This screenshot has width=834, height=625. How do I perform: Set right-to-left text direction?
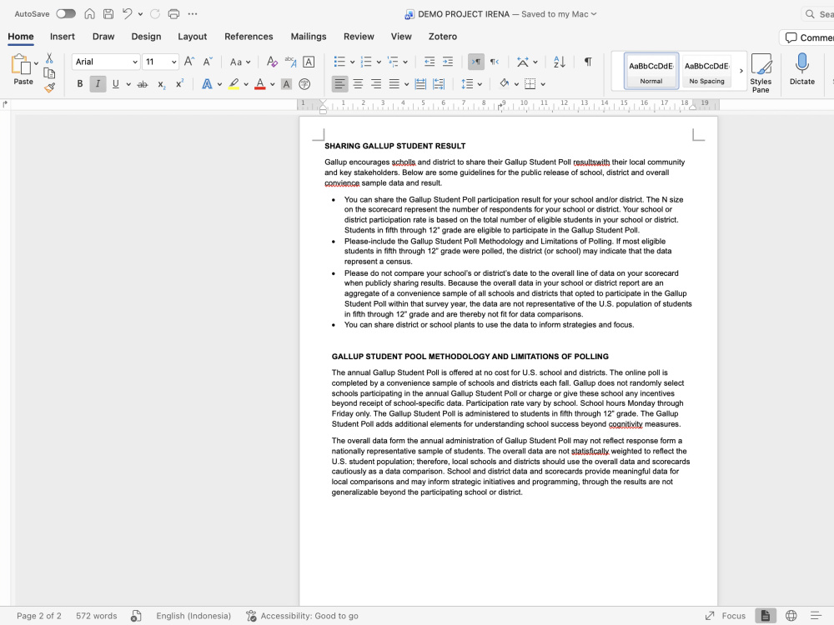(x=494, y=62)
